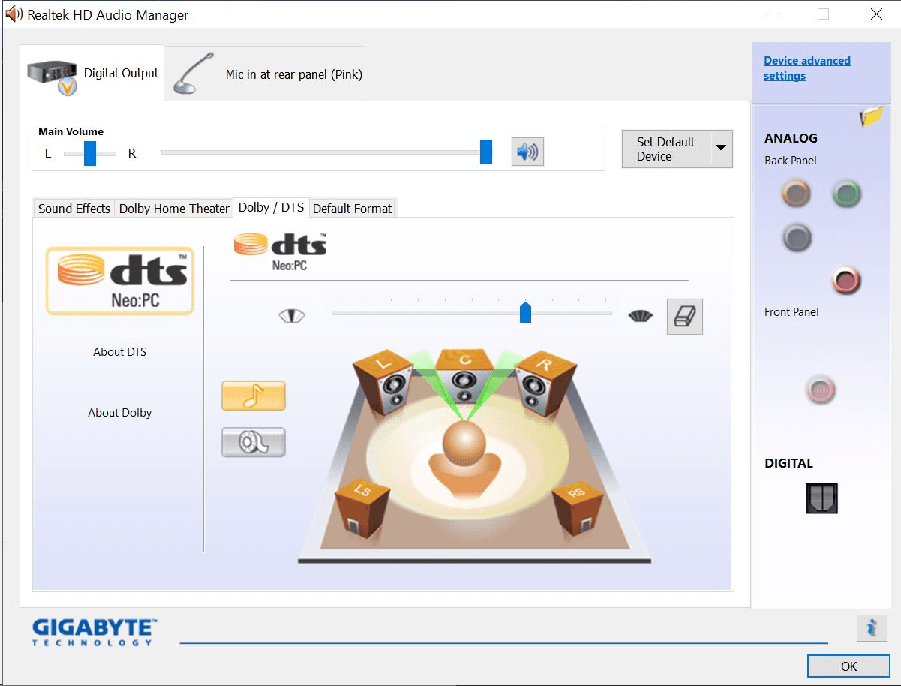Open the information button near GIGABYTE logo

[x=871, y=628]
